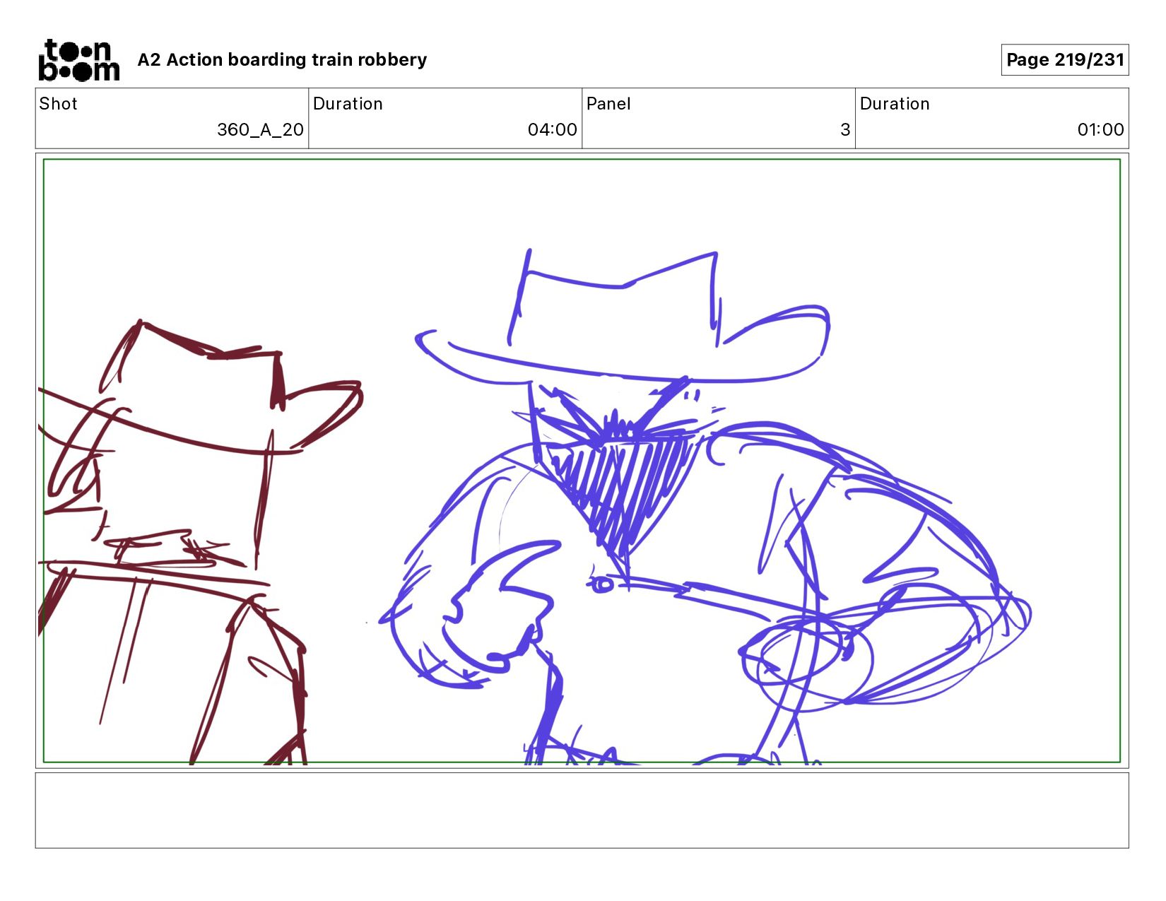Screen dimensions: 1166x901
Task: Click the 'Panel' header label
Action: tap(608, 104)
